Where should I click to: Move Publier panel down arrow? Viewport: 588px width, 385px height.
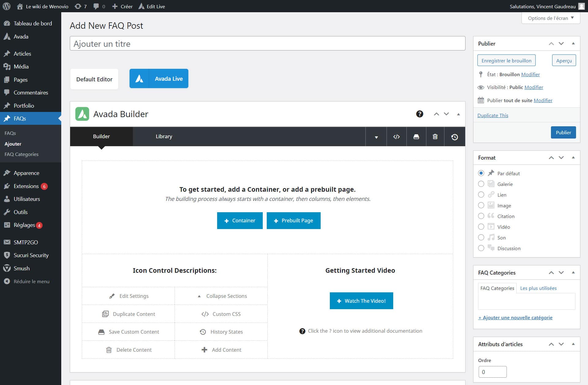click(561, 43)
